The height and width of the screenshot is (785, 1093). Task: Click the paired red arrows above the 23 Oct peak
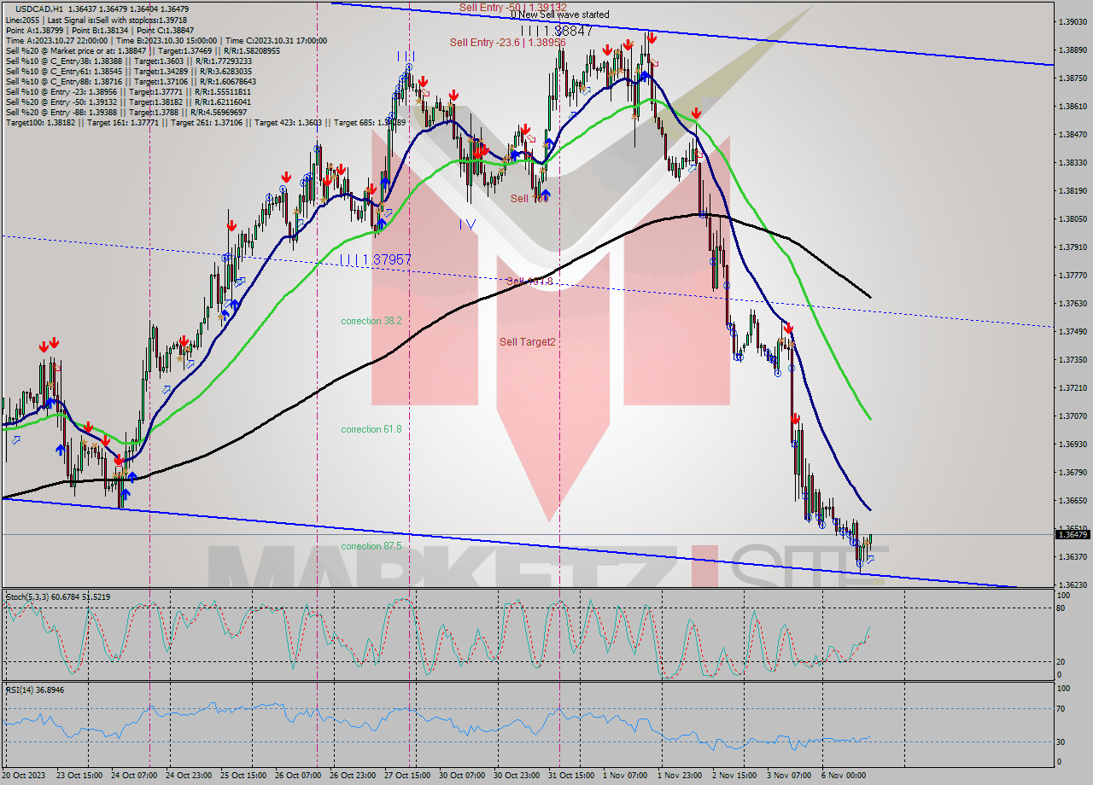pyautogui.click(x=49, y=345)
